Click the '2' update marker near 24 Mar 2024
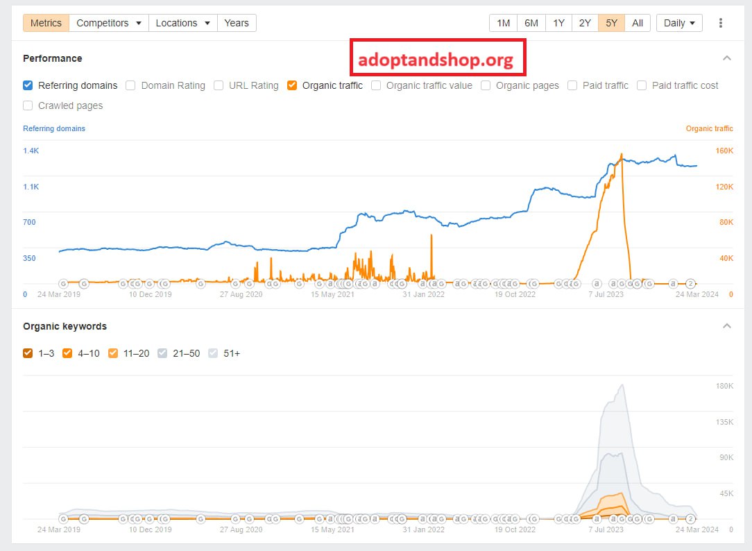The image size is (752, 551). click(691, 283)
